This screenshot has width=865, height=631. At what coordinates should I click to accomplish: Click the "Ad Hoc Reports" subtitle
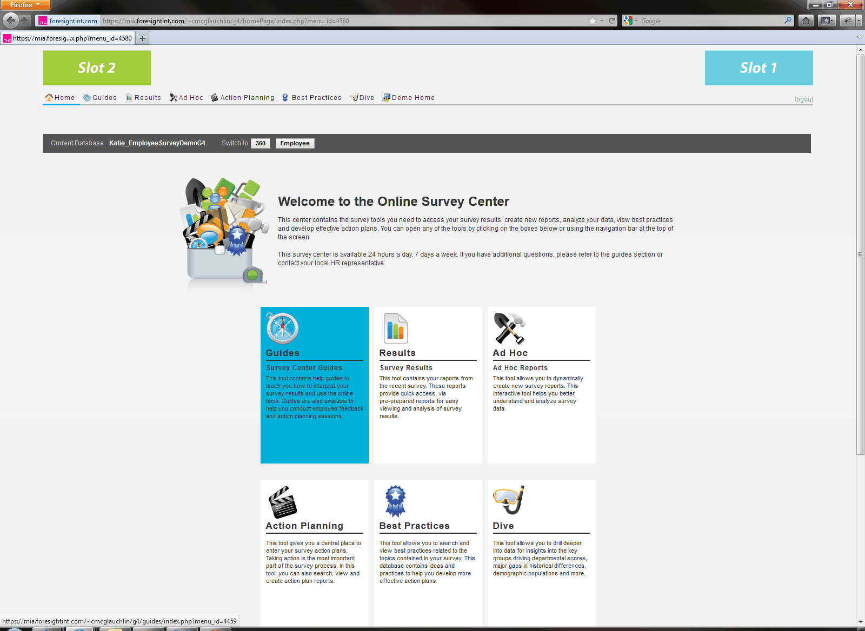[x=520, y=368]
